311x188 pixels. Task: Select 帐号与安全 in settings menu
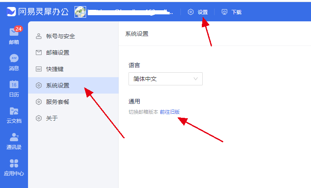73,36
